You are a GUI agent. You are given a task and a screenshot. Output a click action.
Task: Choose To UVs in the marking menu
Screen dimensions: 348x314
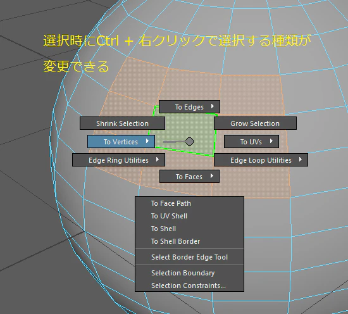tap(251, 142)
